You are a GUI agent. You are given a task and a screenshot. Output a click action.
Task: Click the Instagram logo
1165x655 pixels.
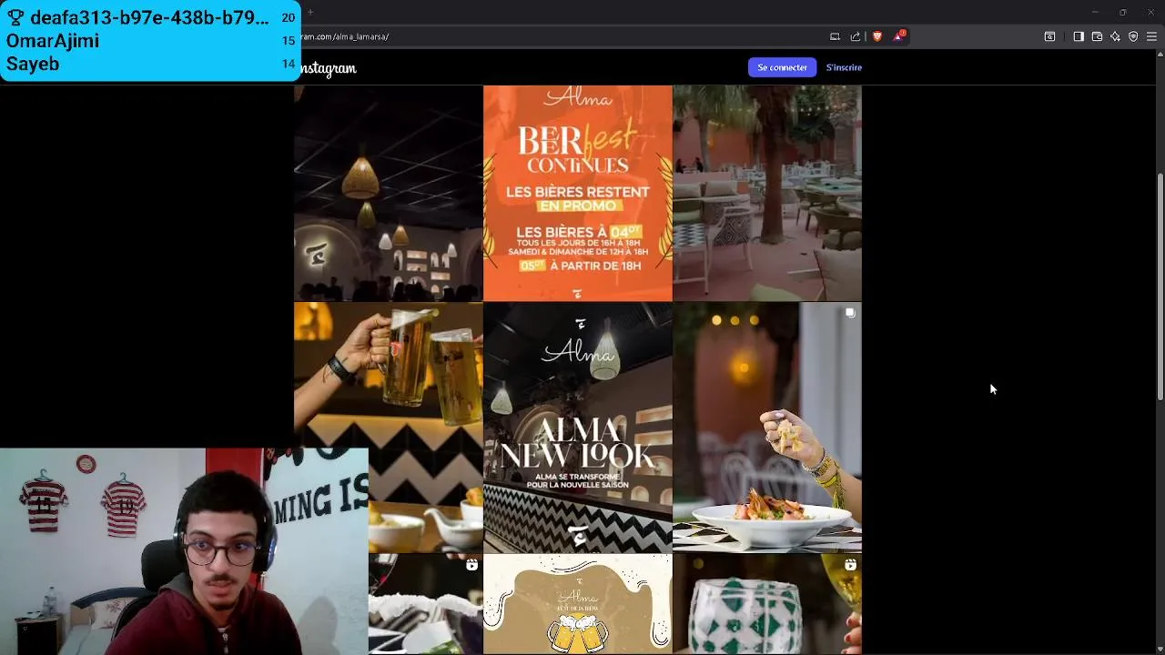(329, 68)
